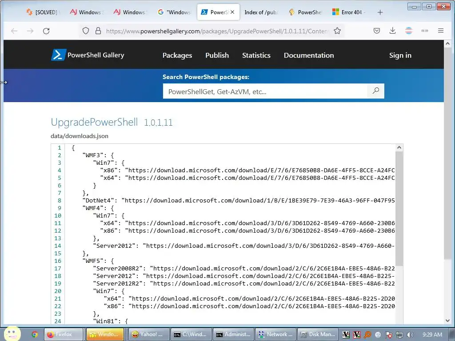This screenshot has width=455, height=341.
Task: Open the first VNC tray icon
Action: pos(346,335)
